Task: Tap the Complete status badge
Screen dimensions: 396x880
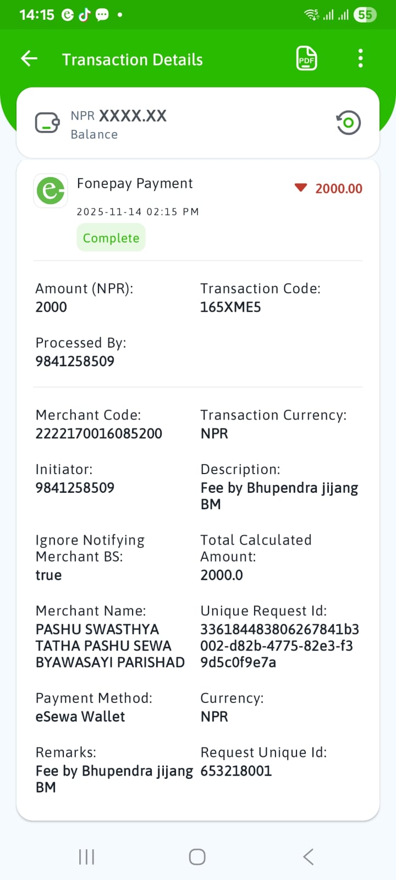Action: click(x=111, y=238)
